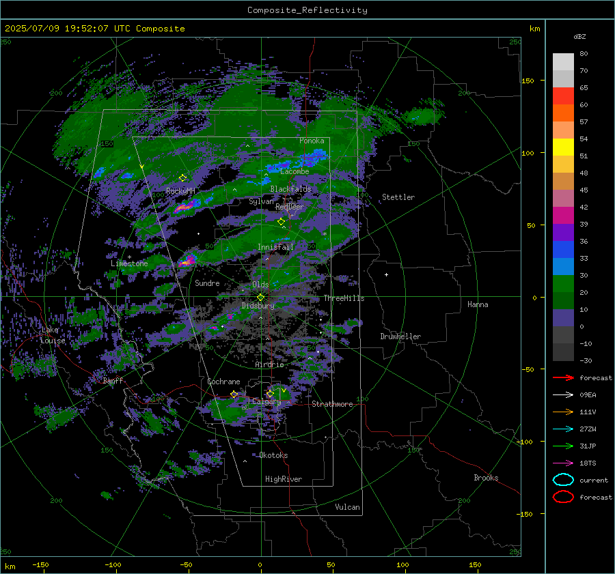The image size is (615, 574).
Task: Click the Composite_Reflectivity title text
Action: (x=307, y=10)
